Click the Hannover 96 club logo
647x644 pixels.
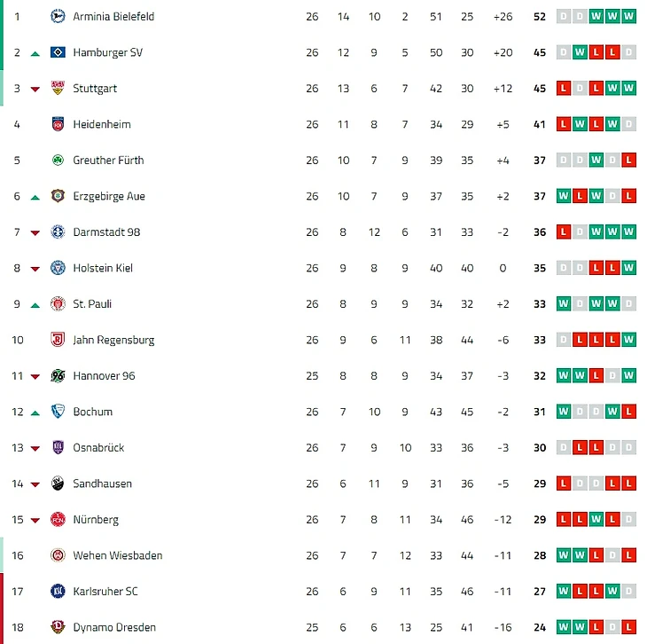tap(58, 375)
